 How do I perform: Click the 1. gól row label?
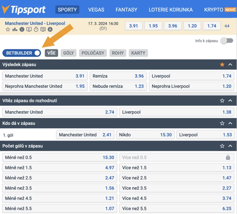coord(8,135)
